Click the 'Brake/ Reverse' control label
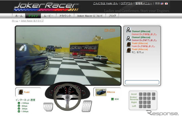Viewport: 182px width, 119px height. (134, 98)
